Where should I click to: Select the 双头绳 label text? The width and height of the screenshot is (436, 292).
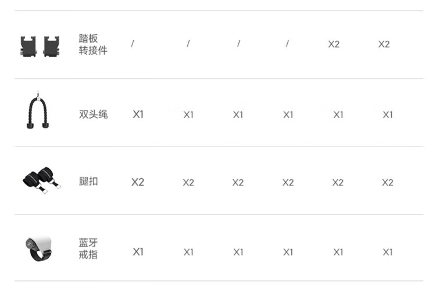[93, 114]
